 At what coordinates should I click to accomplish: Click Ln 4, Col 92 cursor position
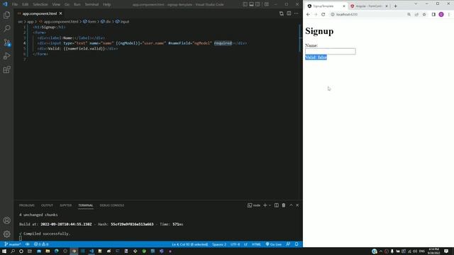click(189, 244)
